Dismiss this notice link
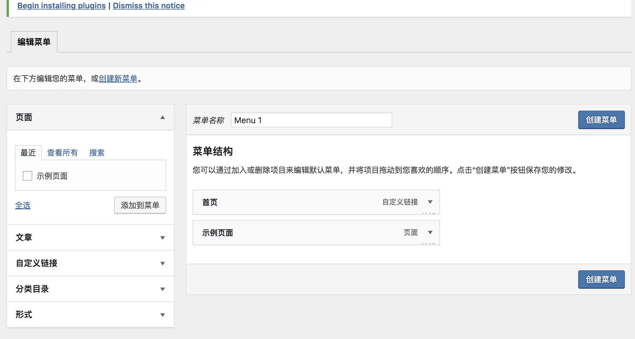The width and height of the screenshot is (635, 339). point(149,6)
